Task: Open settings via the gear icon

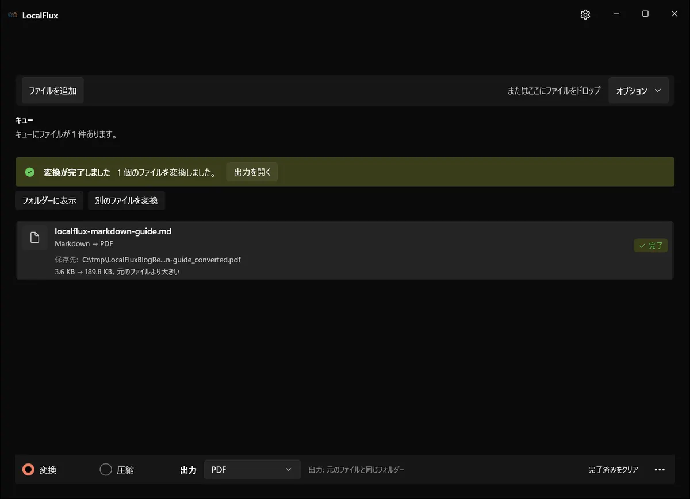Action: click(585, 15)
